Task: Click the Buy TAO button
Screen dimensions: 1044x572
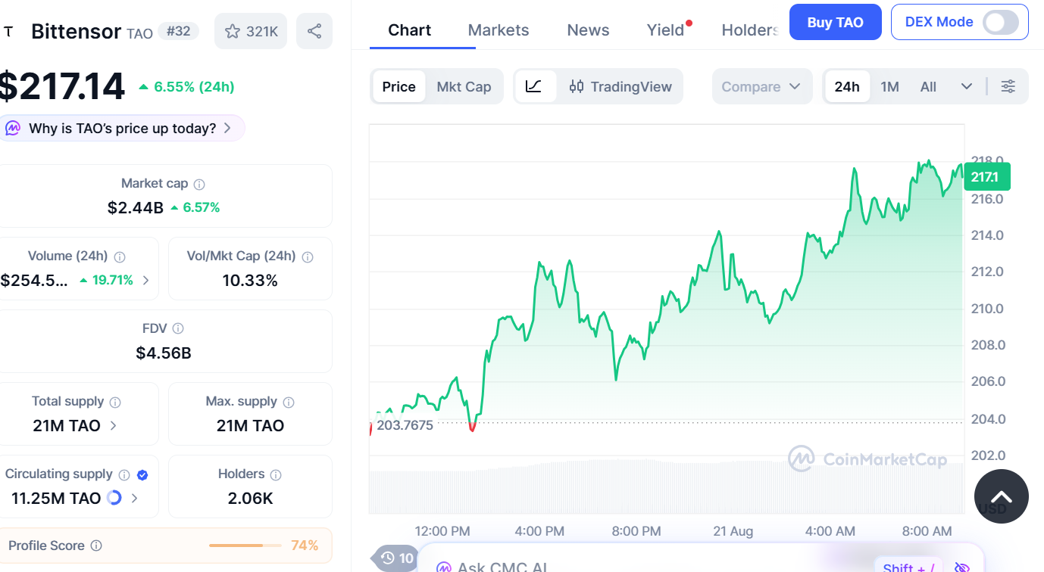Action: 836,22
